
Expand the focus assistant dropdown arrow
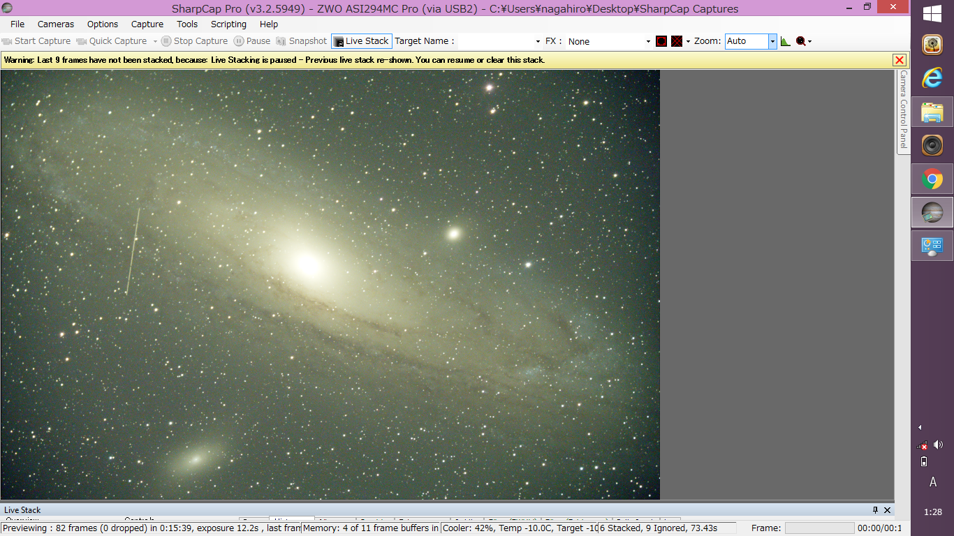pyautogui.click(x=810, y=41)
